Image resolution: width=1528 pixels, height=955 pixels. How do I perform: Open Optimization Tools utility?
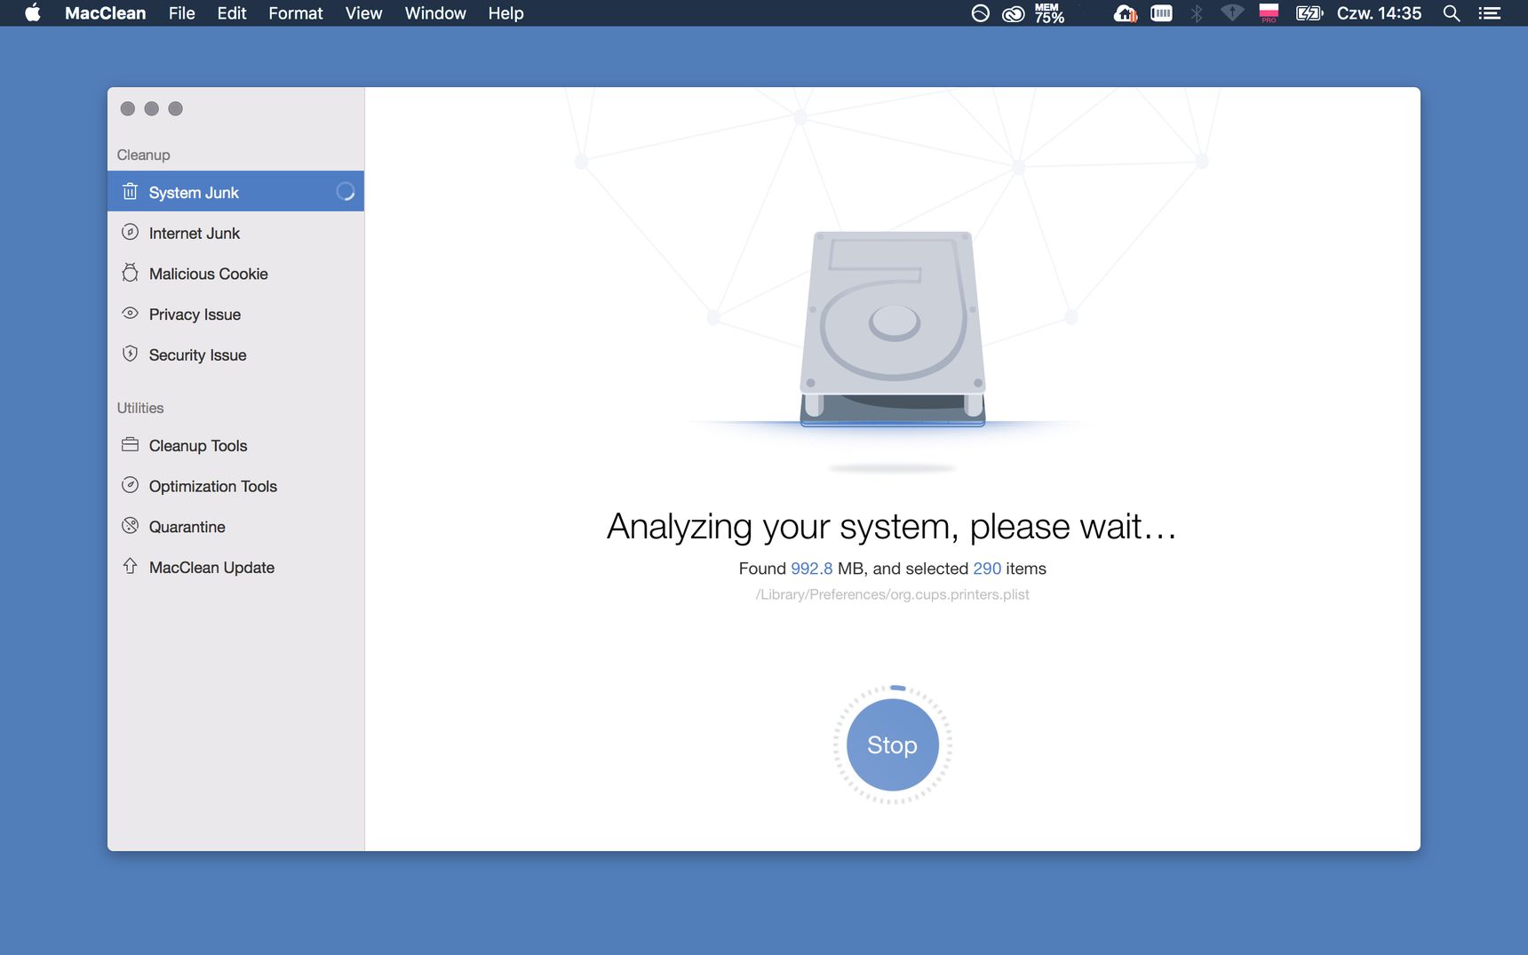pyautogui.click(x=235, y=486)
